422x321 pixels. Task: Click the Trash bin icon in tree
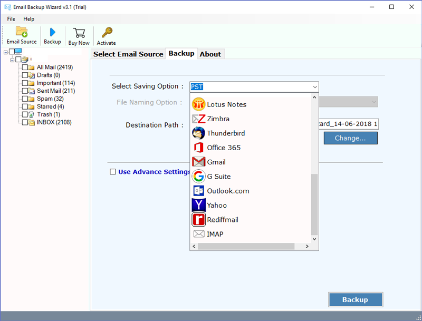click(32, 114)
